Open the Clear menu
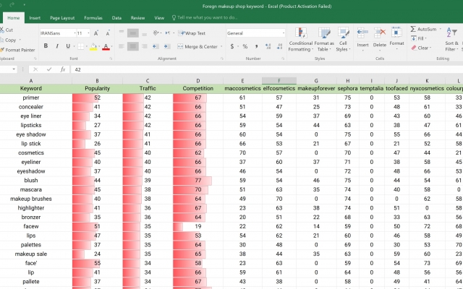Viewport: 463px width, 289px height. click(421, 48)
